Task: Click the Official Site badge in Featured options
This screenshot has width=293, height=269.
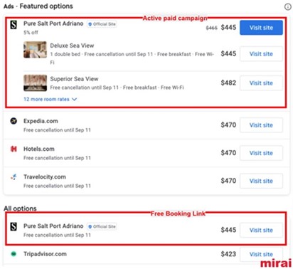Action: (x=102, y=24)
